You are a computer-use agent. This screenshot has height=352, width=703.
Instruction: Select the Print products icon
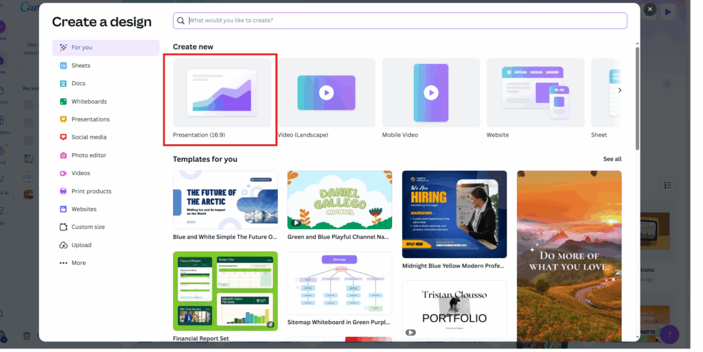point(63,191)
